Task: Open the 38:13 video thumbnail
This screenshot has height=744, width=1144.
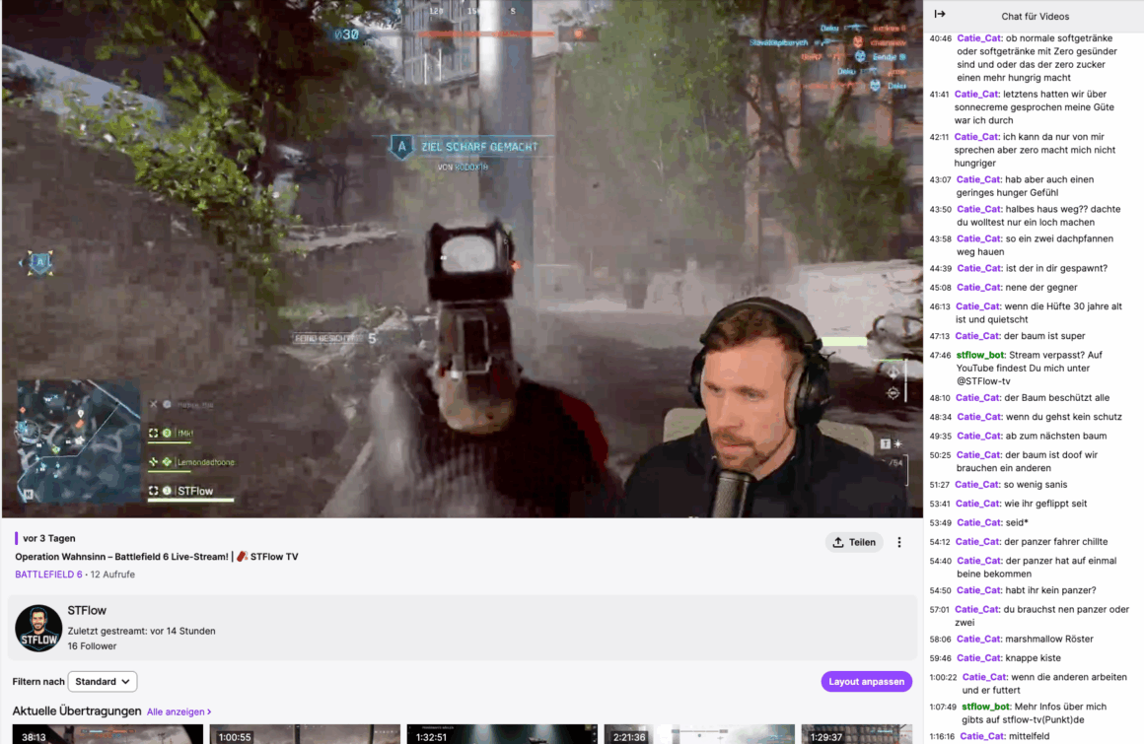Action: [107, 734]
